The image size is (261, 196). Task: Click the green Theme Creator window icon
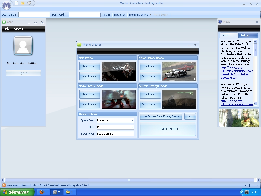pyautogui.click(x=80, y=45)
